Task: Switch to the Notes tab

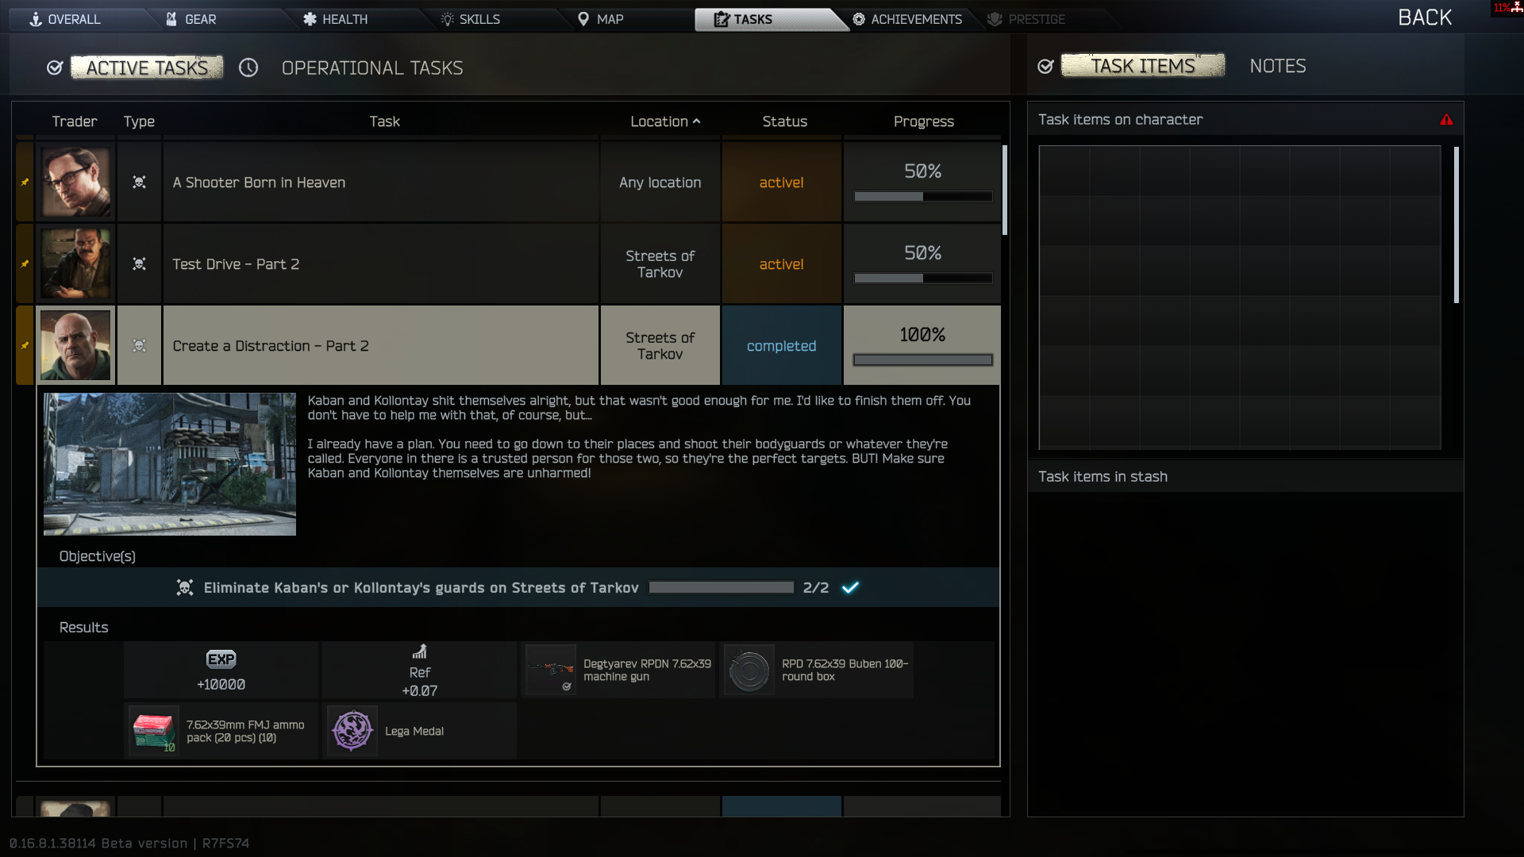Action: coord(1277,67)
